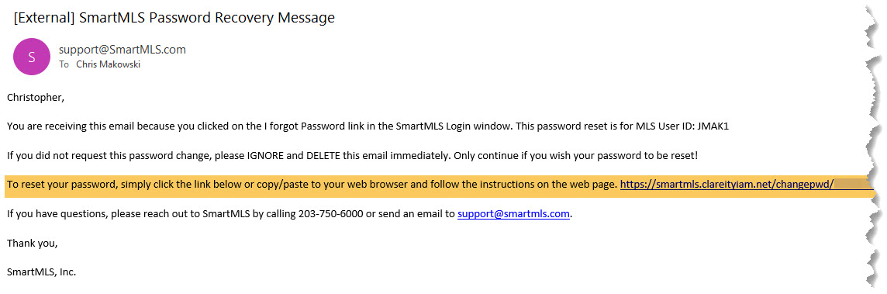
Task: Click the SmartMLS Password Recovery Message subject
Action: point(207,18)
